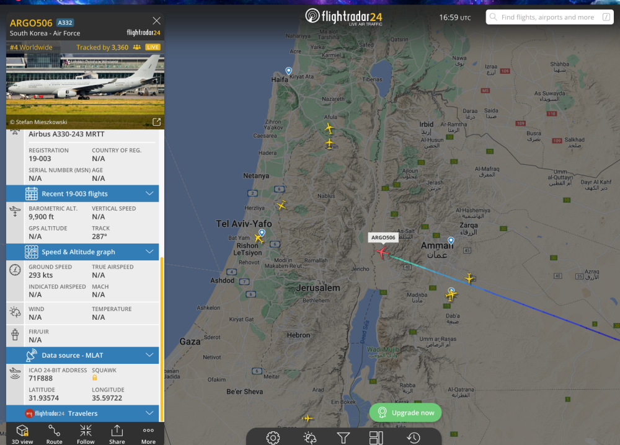Viewport: 620px width, 445px height.
Task: Open the 3D view
Action: click(x=22, y=434)
